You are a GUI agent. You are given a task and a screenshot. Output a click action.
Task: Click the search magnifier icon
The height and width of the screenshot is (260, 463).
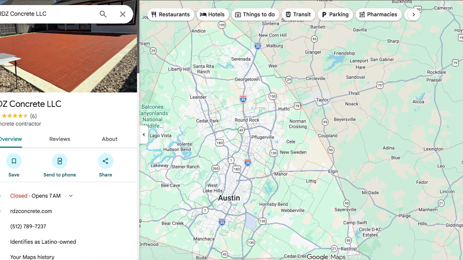[103, 14]
